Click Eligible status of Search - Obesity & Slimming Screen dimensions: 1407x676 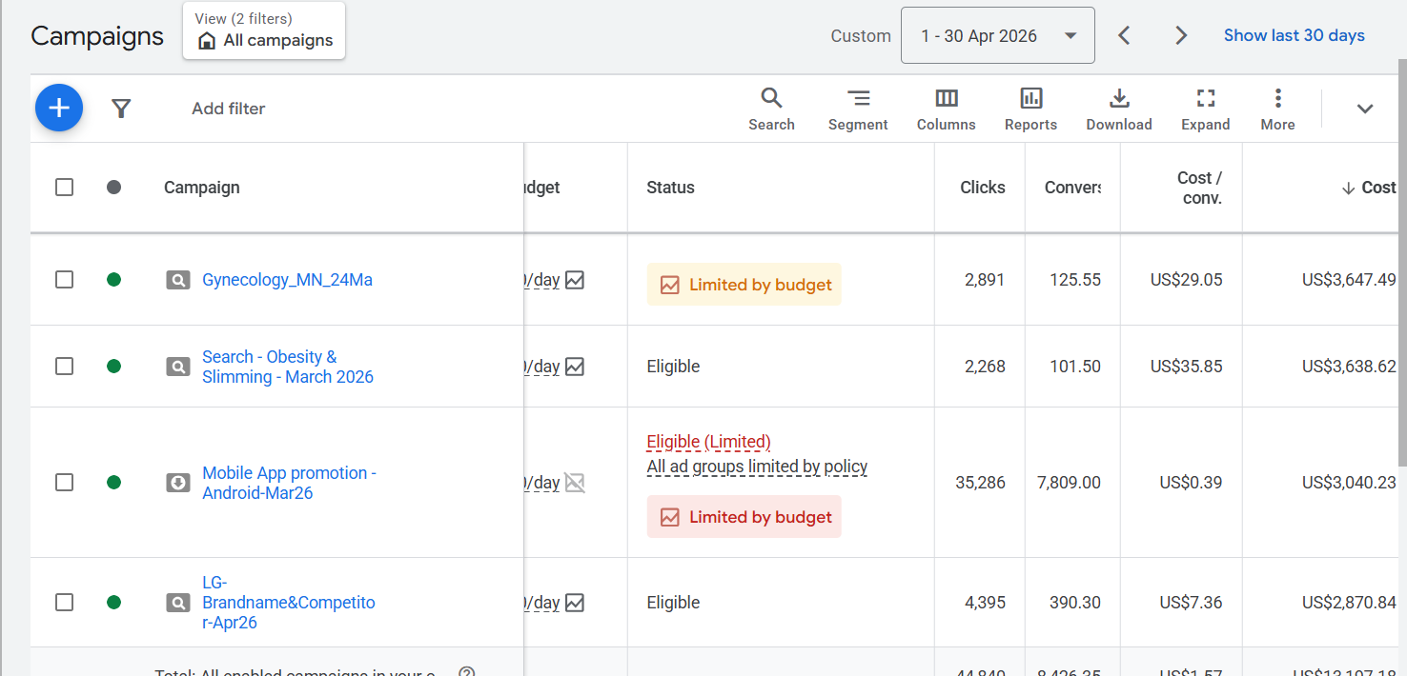(673, 367)
